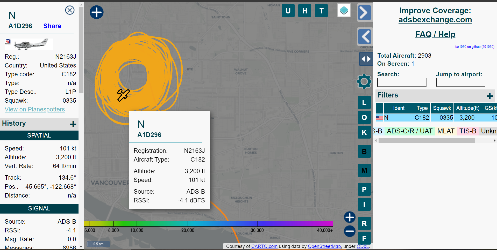The image size is (497, 250).
Task: Click the Jump to airport field
Action: click(460, 82)
